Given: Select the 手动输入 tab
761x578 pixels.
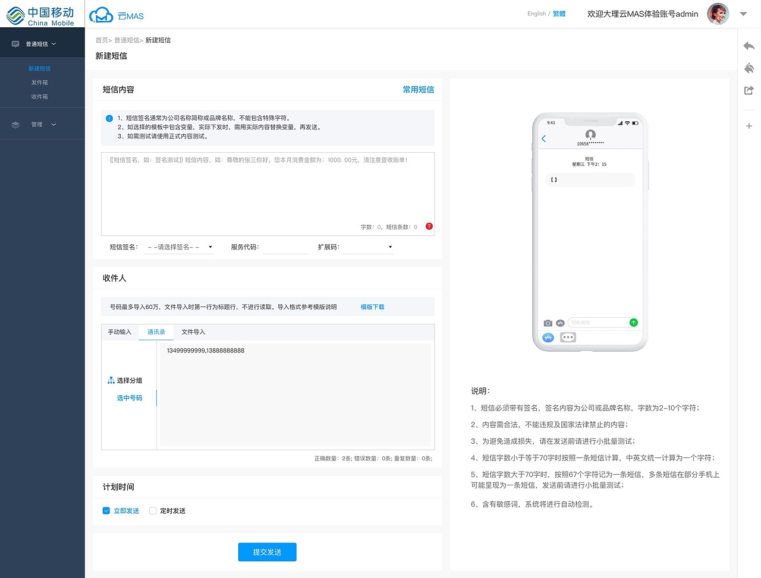Looking at the screenshot, I should tap(120, 332).
